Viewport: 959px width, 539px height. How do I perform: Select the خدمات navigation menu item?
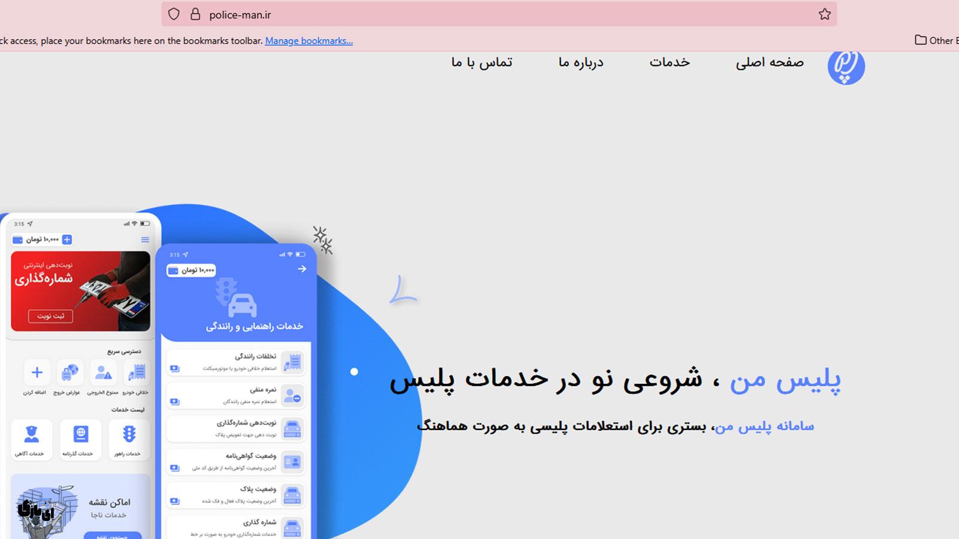[x=670, y=62]
